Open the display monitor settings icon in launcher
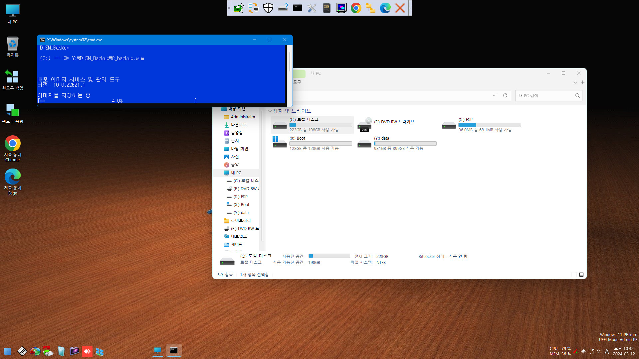 click(x=341, y=8)
